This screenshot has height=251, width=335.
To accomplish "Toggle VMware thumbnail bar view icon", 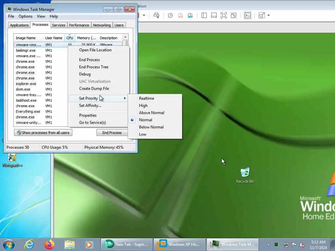I will click(214, 15).
